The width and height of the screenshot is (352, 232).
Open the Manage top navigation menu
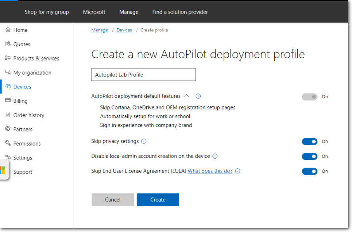click(x=129, y=12)
